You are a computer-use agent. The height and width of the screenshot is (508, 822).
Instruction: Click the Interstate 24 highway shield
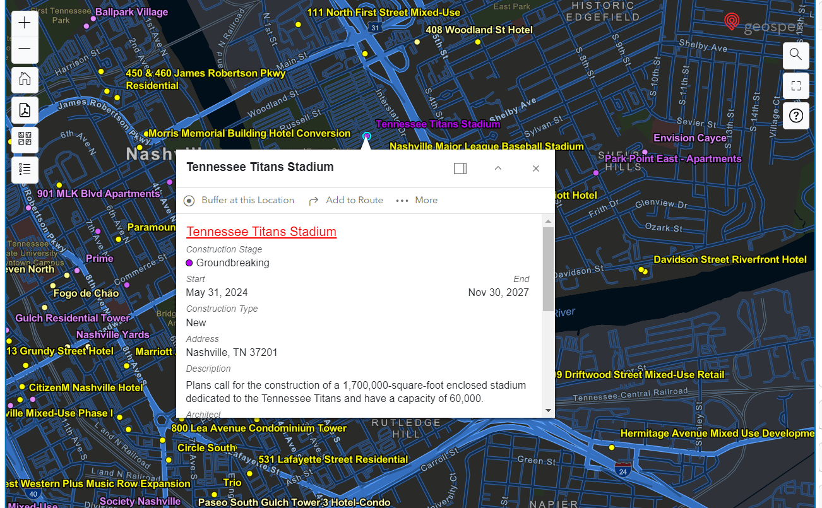pos(623,469)
